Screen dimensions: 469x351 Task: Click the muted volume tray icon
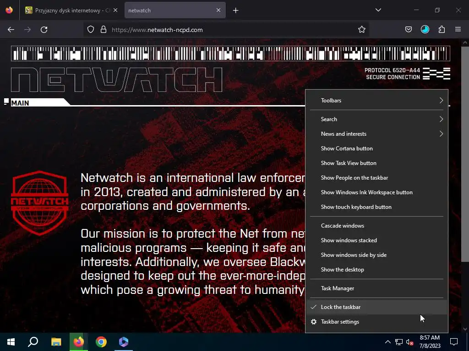[x=409, y=342]
